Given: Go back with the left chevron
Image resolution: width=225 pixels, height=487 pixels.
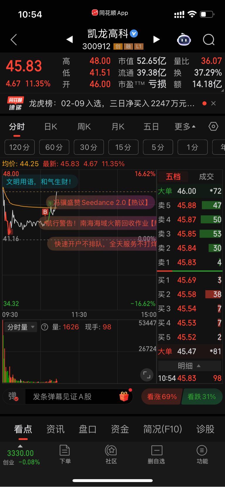Looking at the screenshot, I should (x=14, y=40).
